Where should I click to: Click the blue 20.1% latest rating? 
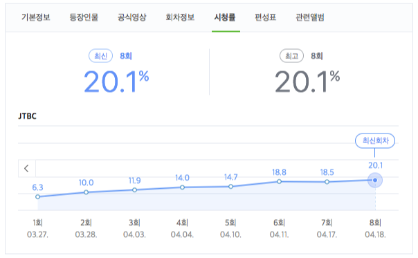tap(116, 82)
